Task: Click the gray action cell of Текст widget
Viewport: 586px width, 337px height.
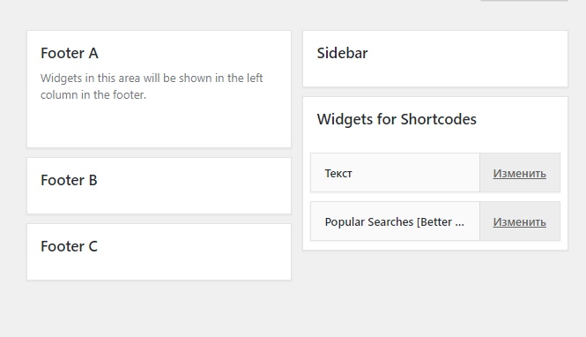Action: pyautogui.click(x=520, y=172)
